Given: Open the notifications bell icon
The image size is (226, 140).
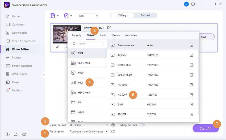Looking at the screenshot, I should click(16, 134).
